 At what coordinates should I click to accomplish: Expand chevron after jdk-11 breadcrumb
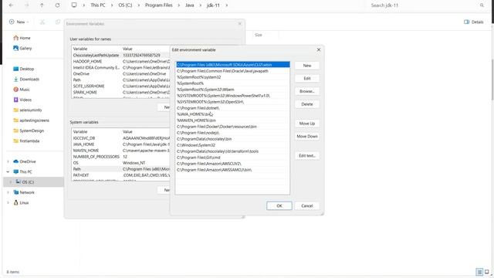point(226,5)
